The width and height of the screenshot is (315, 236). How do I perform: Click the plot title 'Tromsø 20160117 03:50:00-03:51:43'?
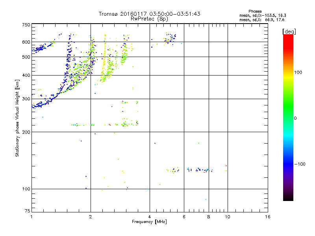149,14
